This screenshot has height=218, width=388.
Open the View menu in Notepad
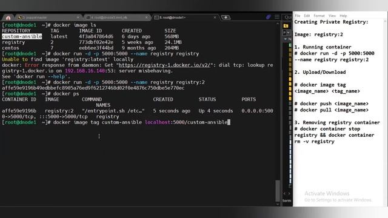tap(332, 16)
